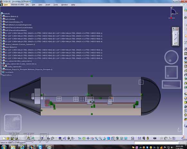Select the Rotate view icon
This screenshot has height=149, width=187.
click(x=92, y=138)
